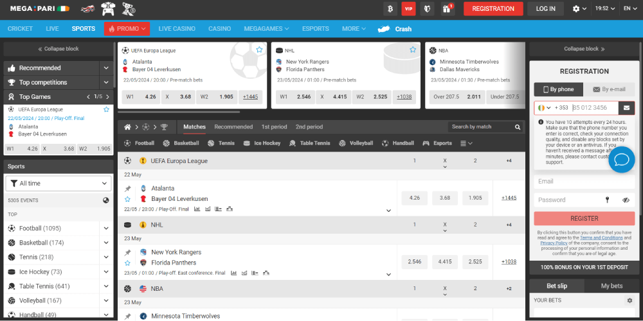Open the Terms and Conditions link

pos(601,238)
